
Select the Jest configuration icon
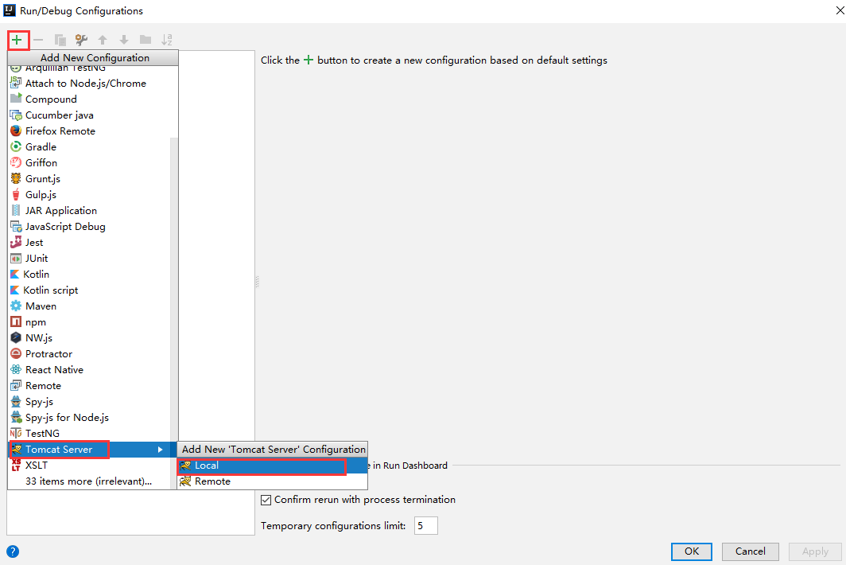coord(16,243)
